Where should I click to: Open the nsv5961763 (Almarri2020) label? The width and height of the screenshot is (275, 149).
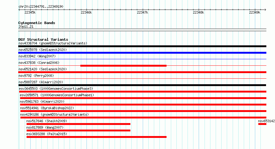[42, 101]
